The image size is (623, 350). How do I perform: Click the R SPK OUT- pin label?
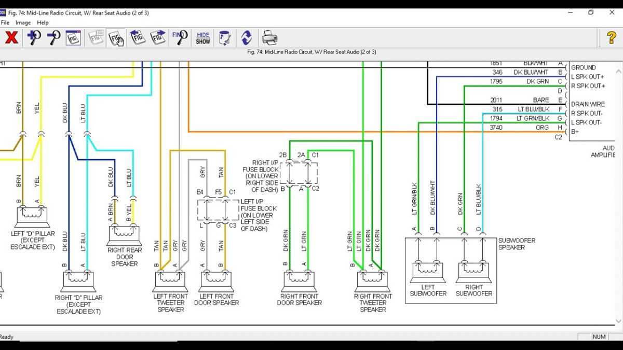tap(587, 114)
